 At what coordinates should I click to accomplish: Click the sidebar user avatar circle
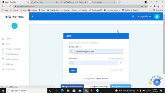click(14, 26)
